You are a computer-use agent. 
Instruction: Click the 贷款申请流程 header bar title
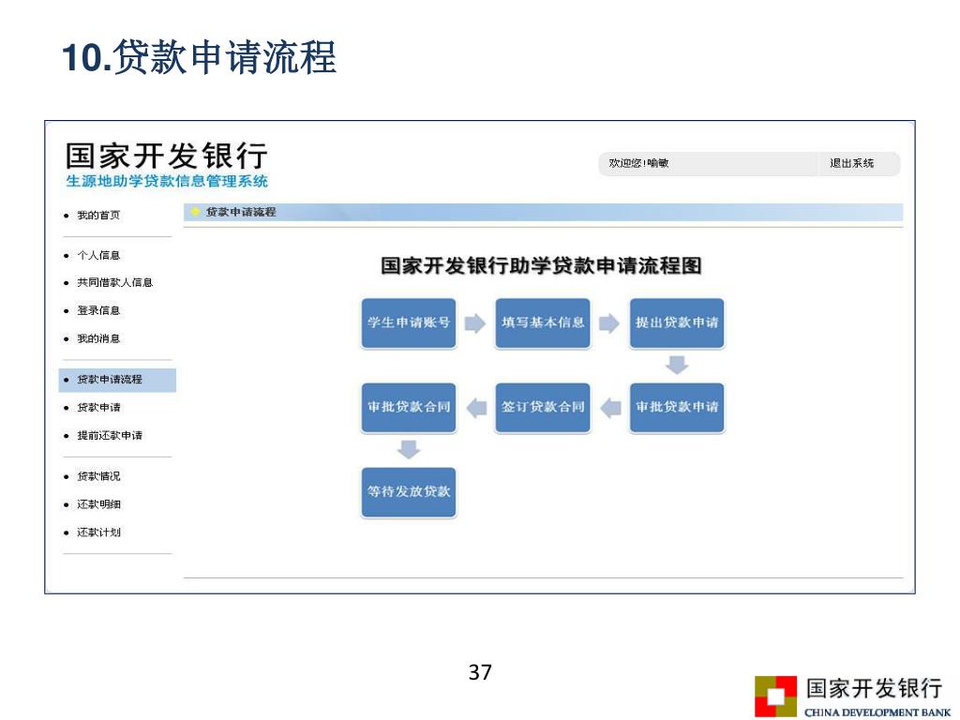[241, 212]
